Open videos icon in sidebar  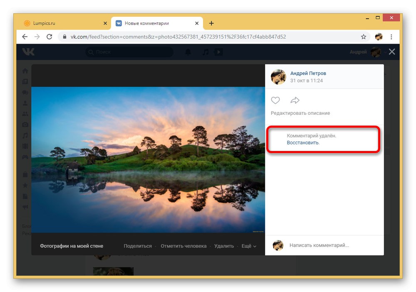[x=25, y=146]
